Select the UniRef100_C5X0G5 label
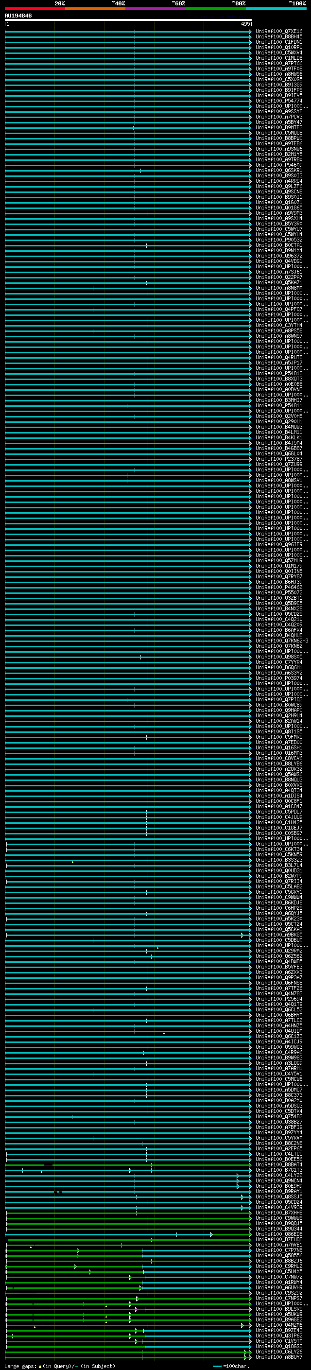Viewport: 311px width, 1370px height. pyautogui.click(x=279, y=79)
